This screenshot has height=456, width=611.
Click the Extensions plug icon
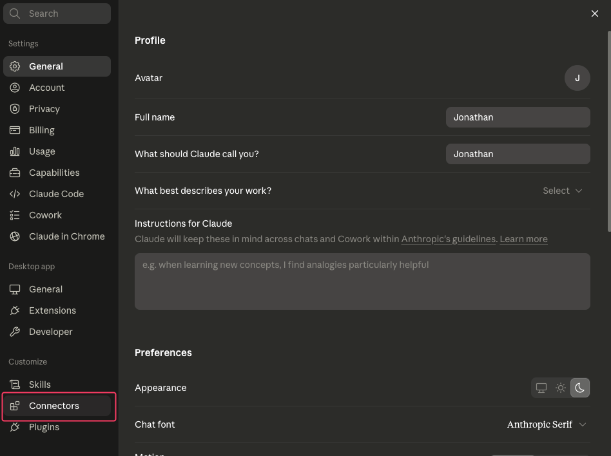[15, 310]
